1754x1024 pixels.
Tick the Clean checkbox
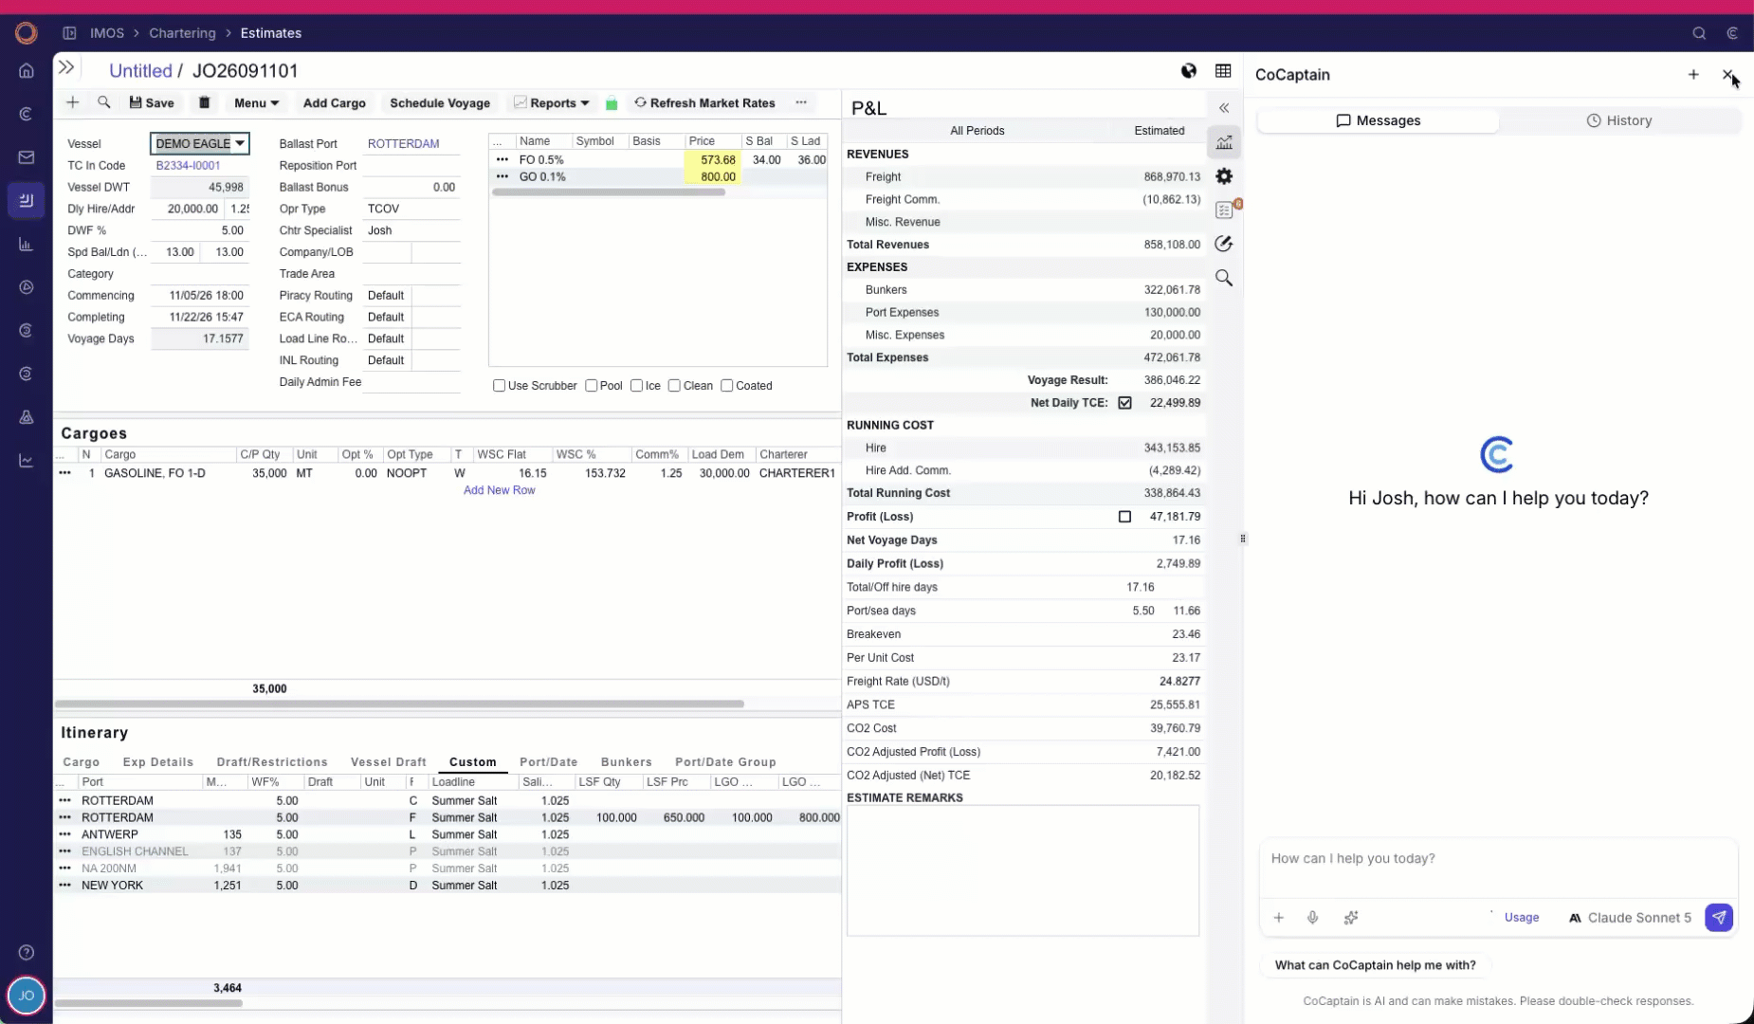[674, 386]
